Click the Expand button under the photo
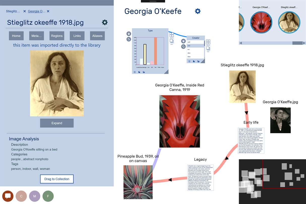Image resolution: width=306 pixels, height=204 pixels. click(57, 123)
